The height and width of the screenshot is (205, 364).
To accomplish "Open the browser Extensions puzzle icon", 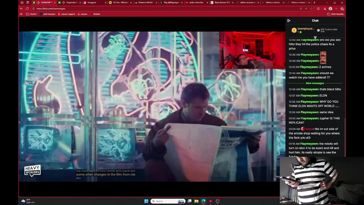I will coord(318,9).
